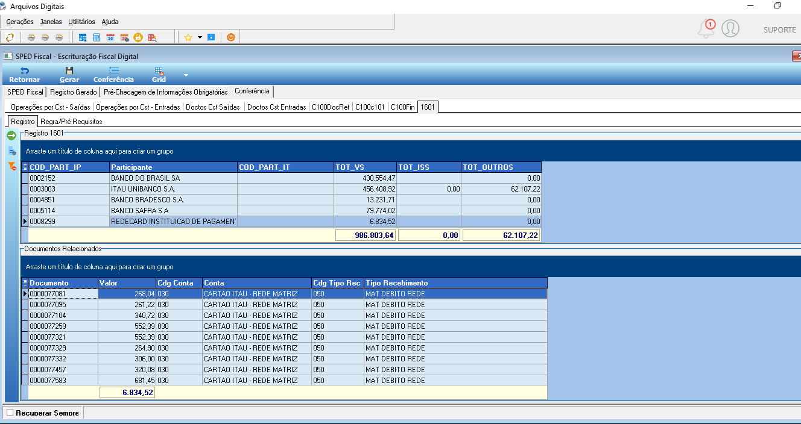
Task: Click the Conferência toolbar button
Action: coord(113,75)
